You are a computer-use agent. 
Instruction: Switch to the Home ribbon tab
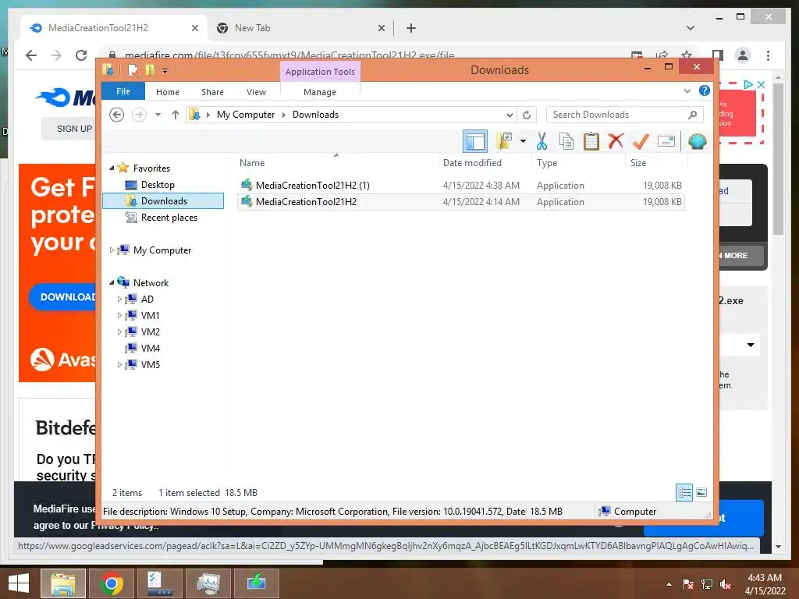168,92
